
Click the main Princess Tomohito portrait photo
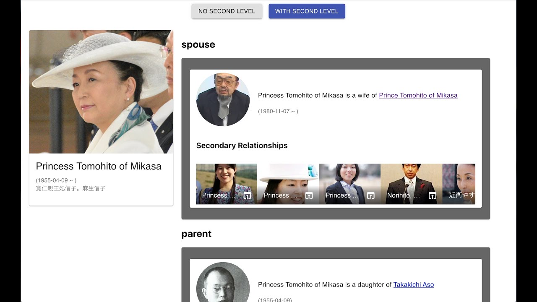click(x=101, y=91)
